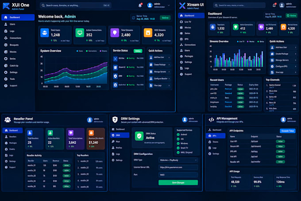
Task: Click the purple Total Streams icon in XUI One
Action: pos(115,32)
